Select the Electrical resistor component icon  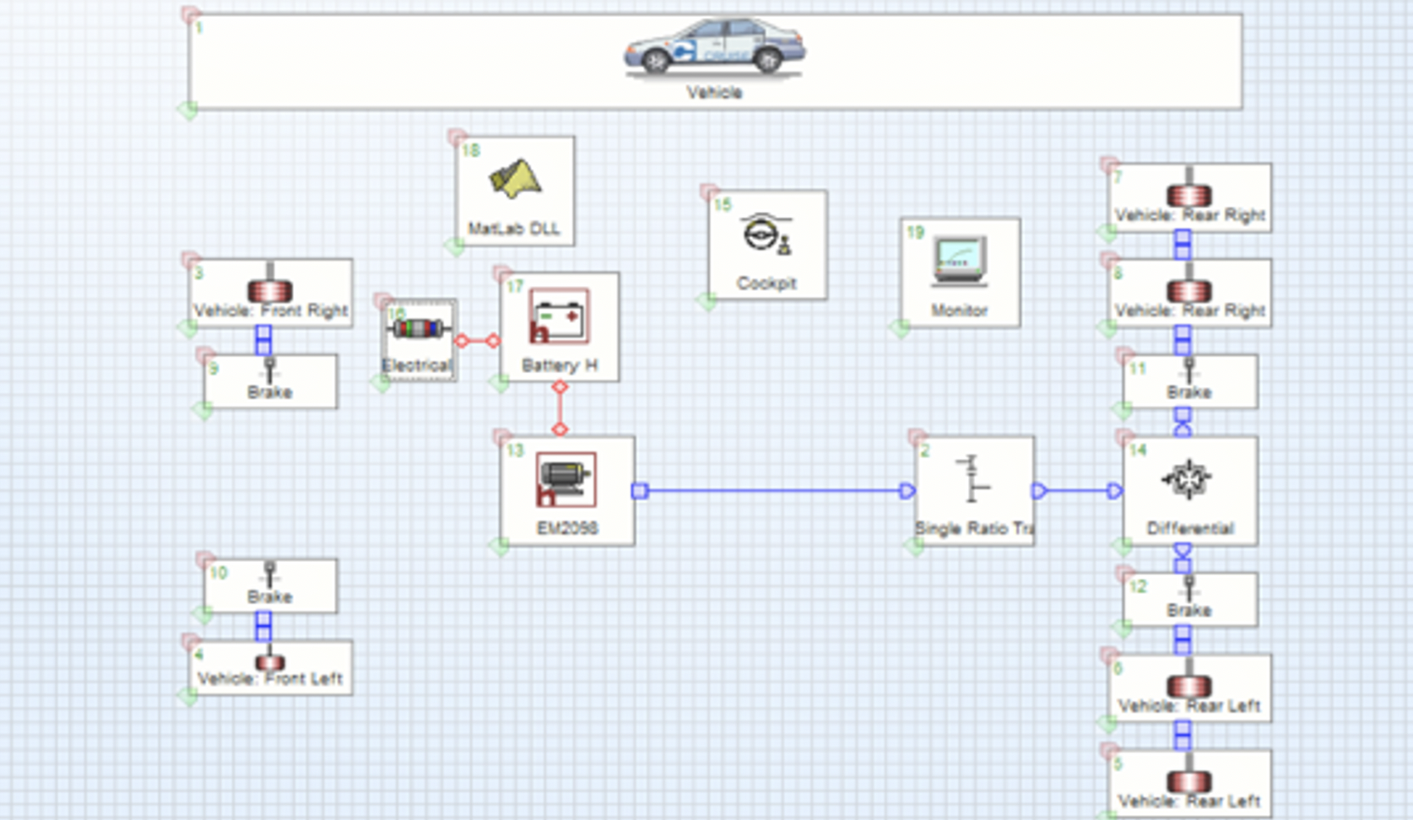coord(418,328)
